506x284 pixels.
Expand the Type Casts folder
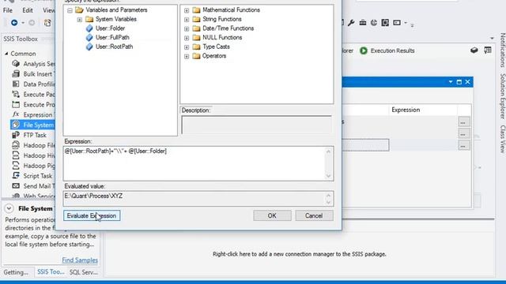[187, 47]
